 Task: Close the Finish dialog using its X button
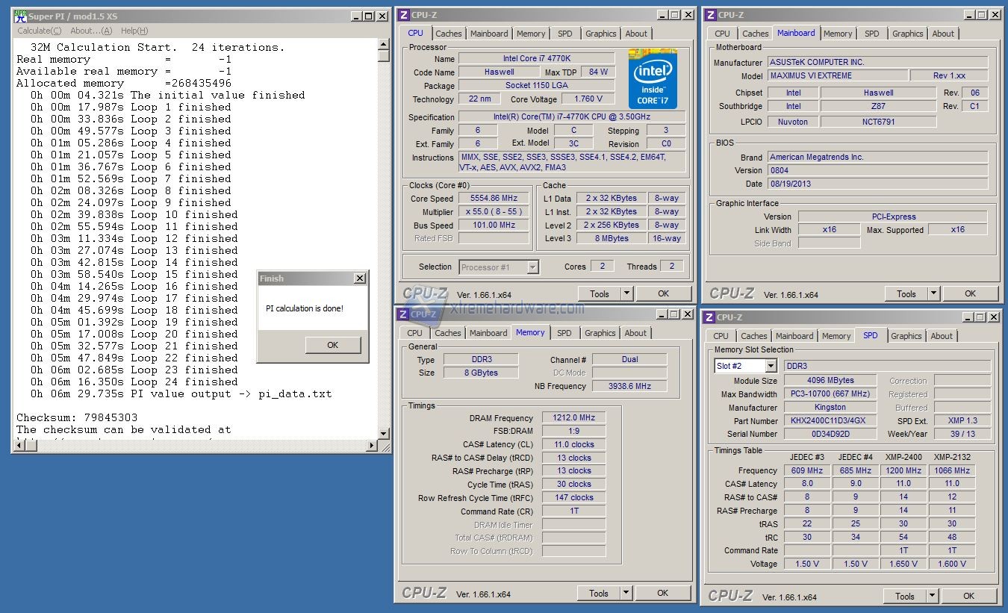coord(359,279)
